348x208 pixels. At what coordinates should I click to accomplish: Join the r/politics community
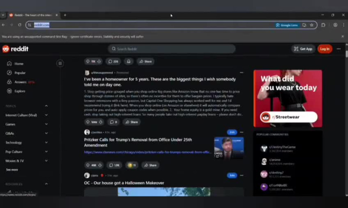pos(232,132)
